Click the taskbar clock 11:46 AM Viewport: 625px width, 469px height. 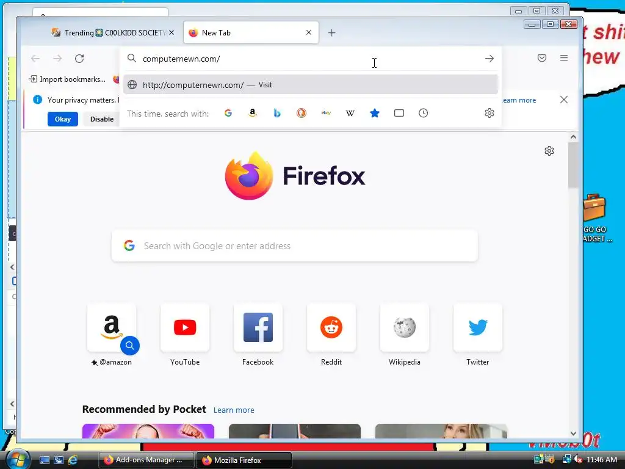click(x=601, y=460)
